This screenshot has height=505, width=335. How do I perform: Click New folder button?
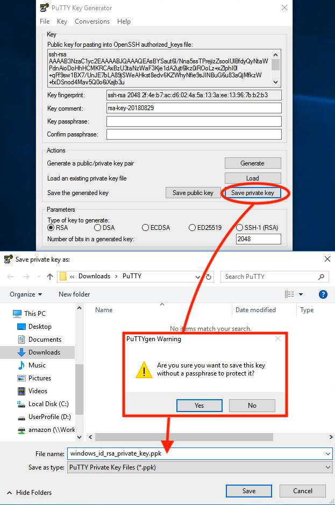74,294
